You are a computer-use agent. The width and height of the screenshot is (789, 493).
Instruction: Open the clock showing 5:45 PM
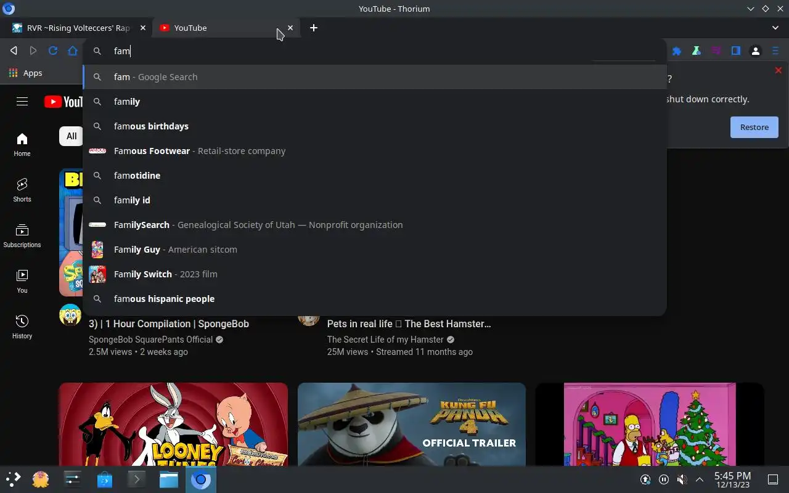(x=732, y=479)
